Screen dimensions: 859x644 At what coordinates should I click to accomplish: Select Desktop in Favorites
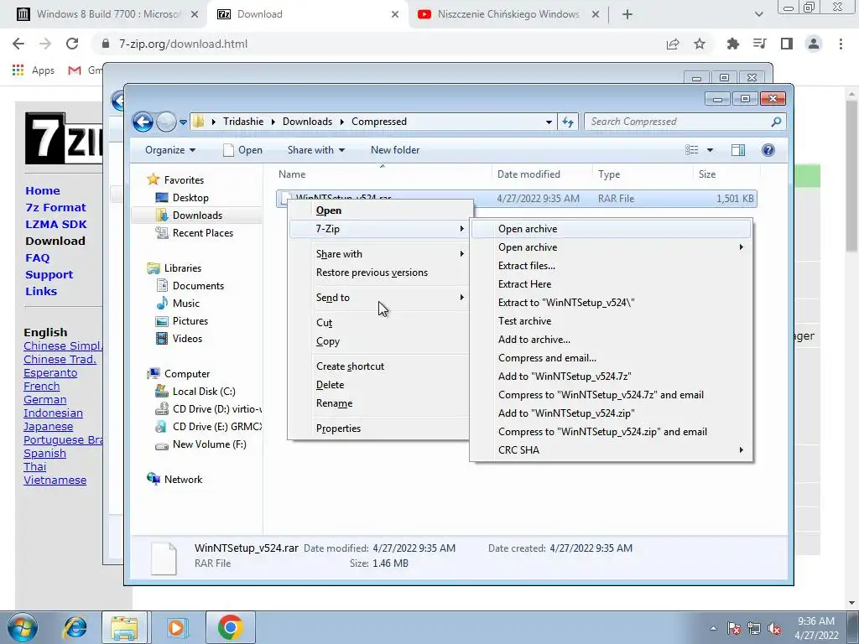click(x=190, y=198)
